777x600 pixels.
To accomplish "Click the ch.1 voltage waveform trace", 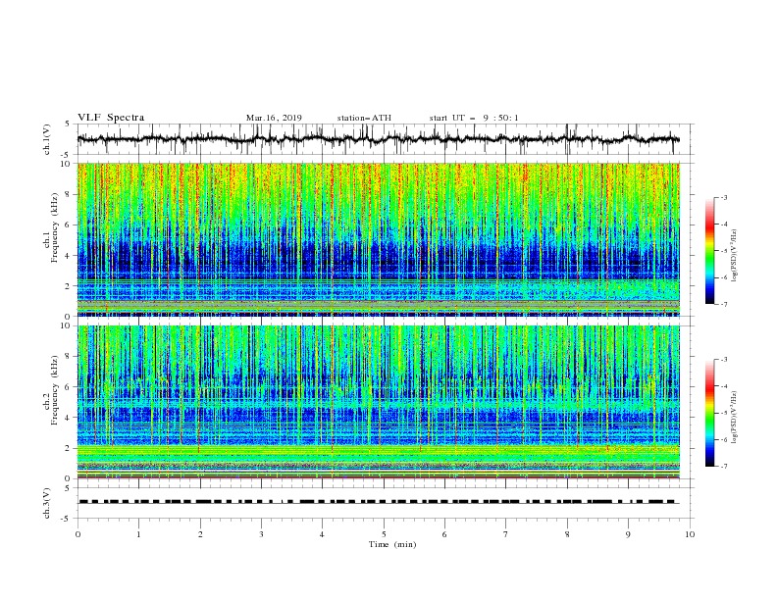I will (378, 139).
